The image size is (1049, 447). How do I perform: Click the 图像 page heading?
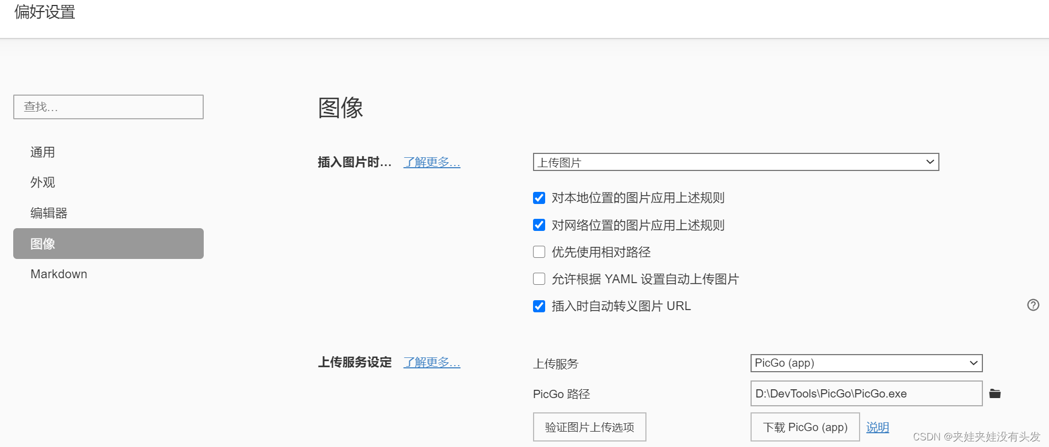pos(340,108)
